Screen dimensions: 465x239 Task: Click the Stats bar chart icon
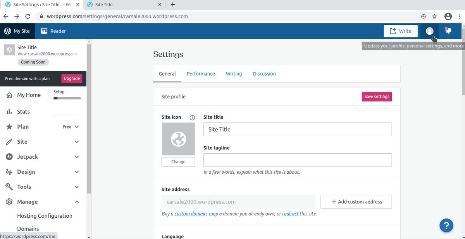click(x=9, y=112)
